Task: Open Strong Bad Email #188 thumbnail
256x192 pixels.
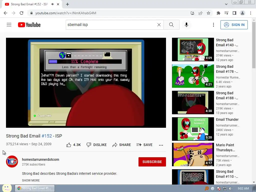Action: pos(193,102)
